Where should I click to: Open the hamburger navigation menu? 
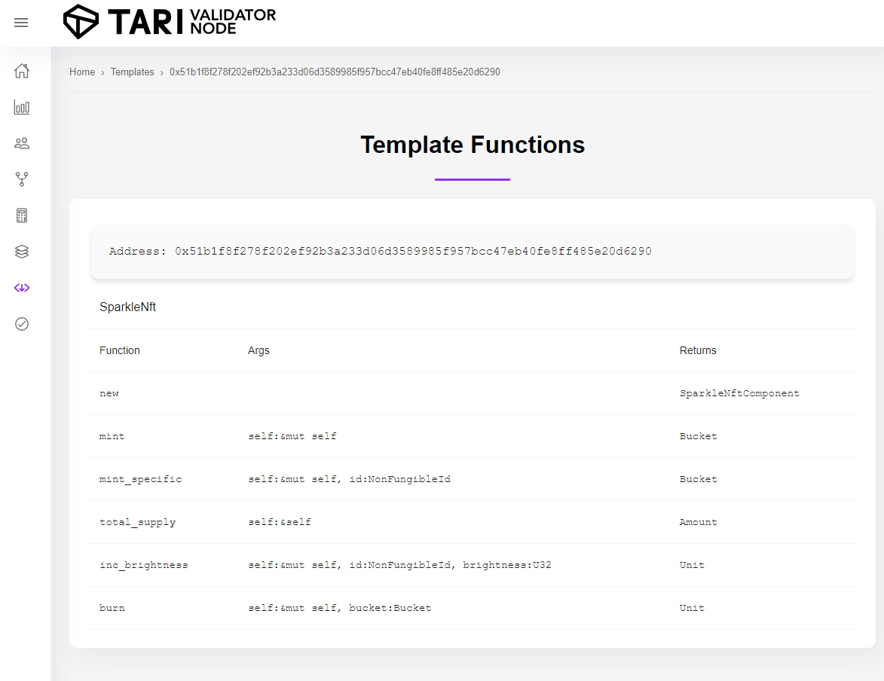(x=20, y=23)
